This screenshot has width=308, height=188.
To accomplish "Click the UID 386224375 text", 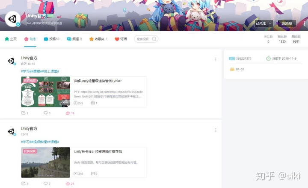I will coord(243,58).
